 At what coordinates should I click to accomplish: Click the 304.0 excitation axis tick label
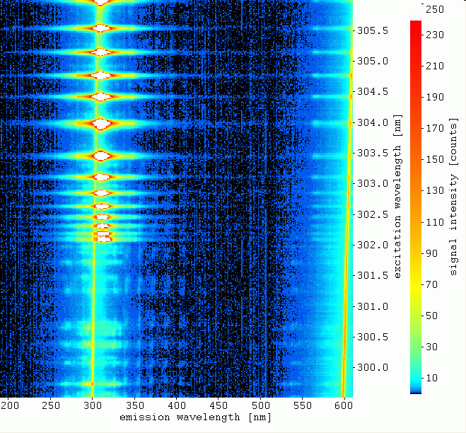[372, 123]
